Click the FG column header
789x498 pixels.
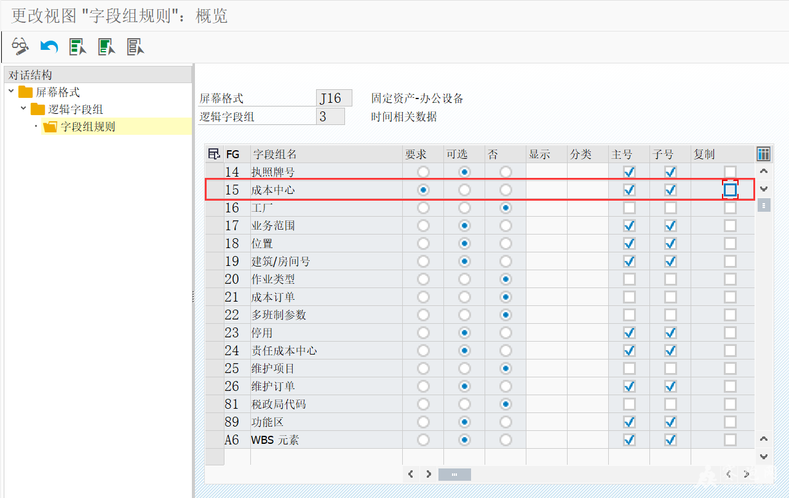(237, 154)
